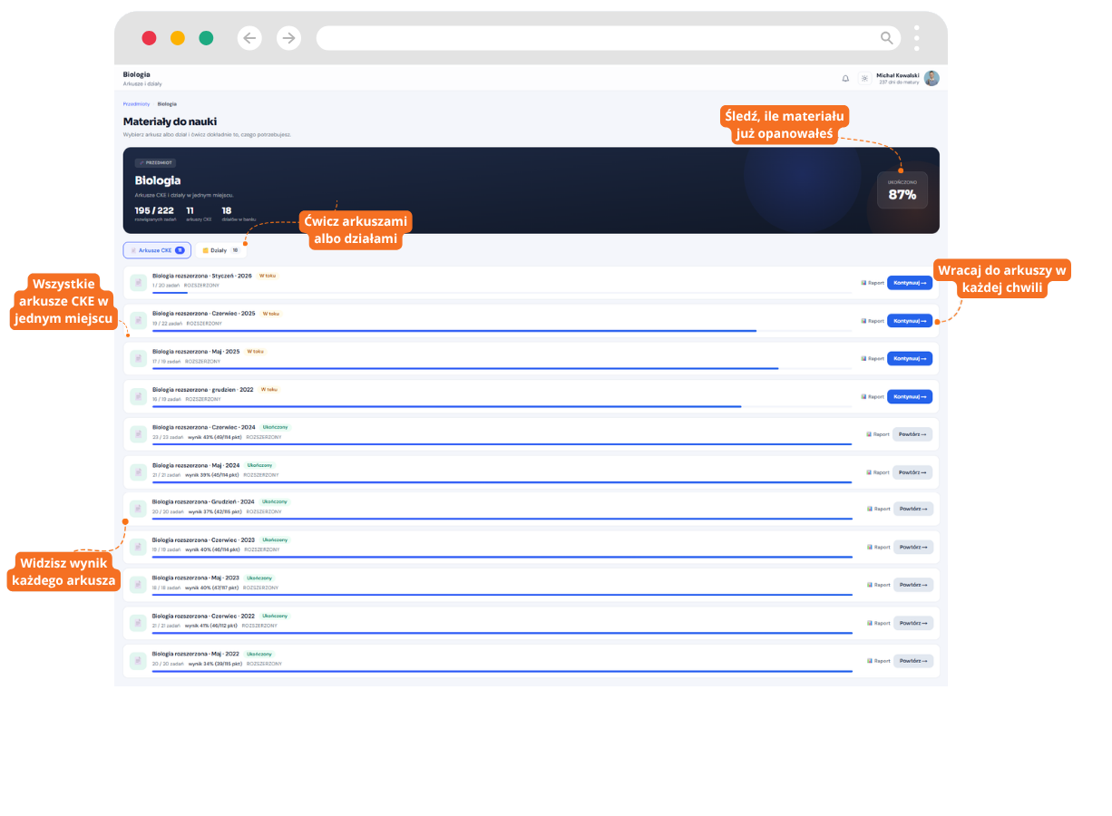Switch to the Arkusze CKE tab
The width and height of the screenshot is (1112, 816).
coord(157,250)
